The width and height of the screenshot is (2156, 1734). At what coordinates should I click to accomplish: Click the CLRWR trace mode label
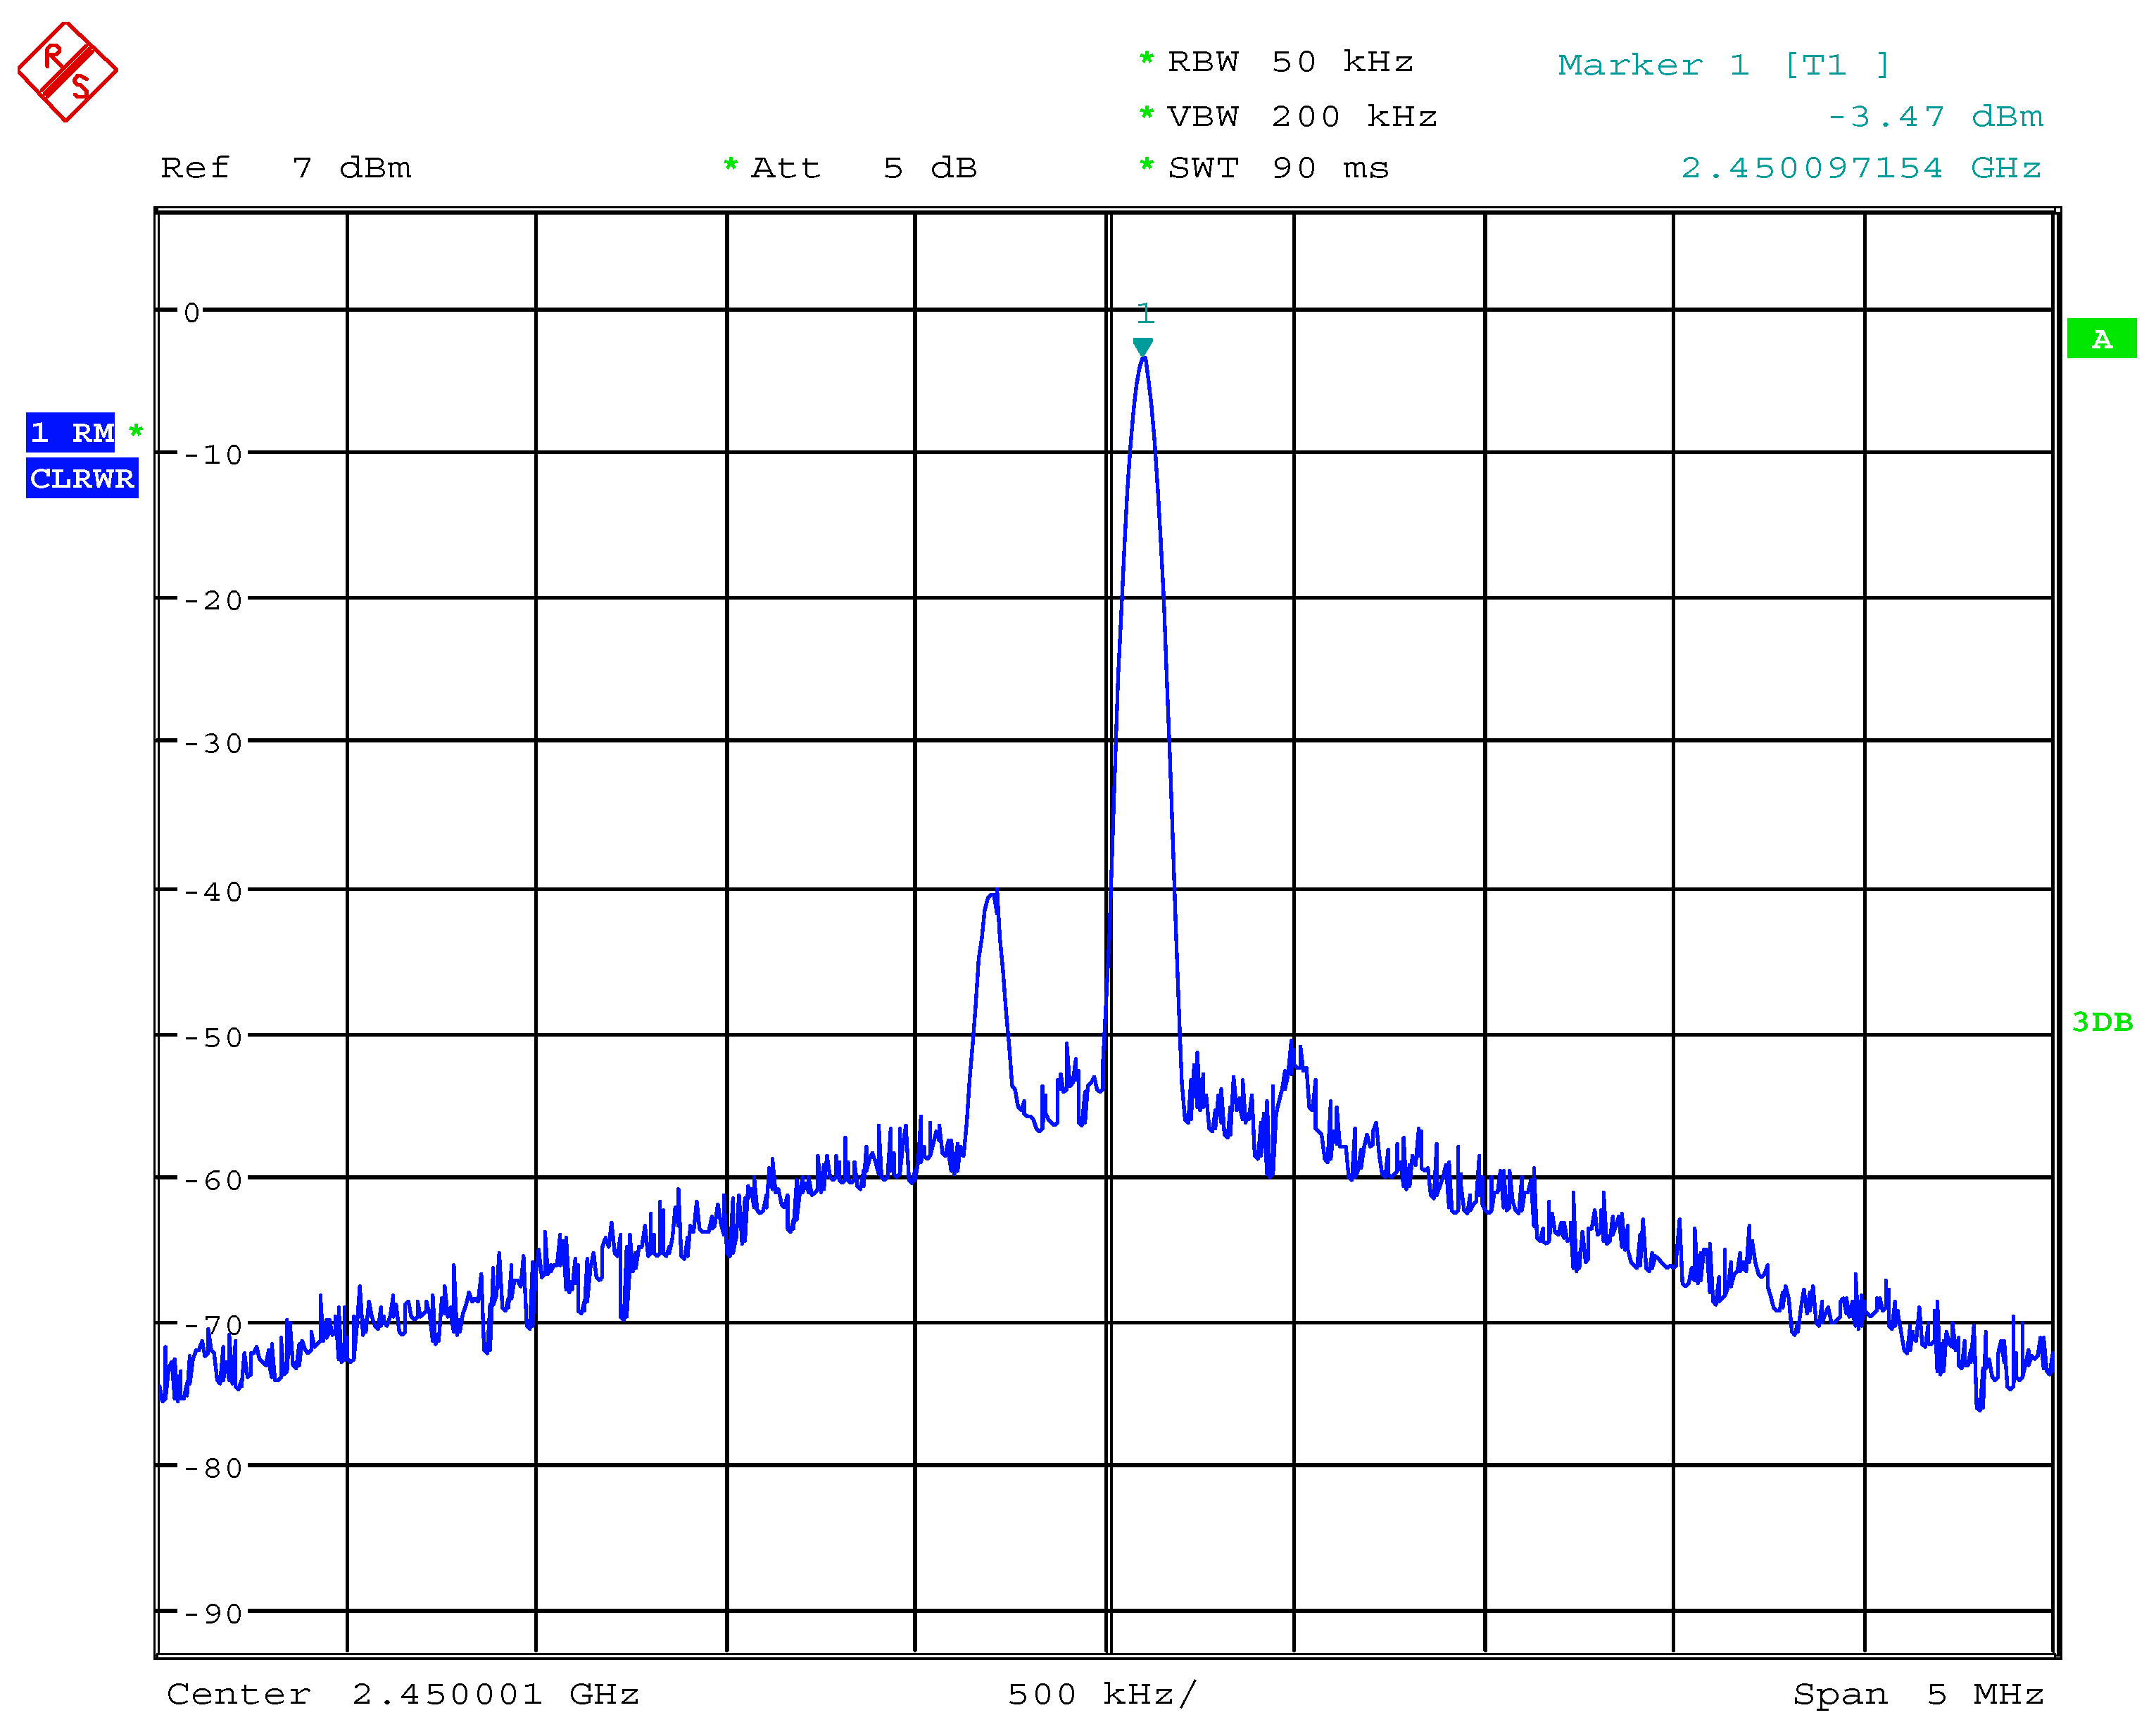82,479
